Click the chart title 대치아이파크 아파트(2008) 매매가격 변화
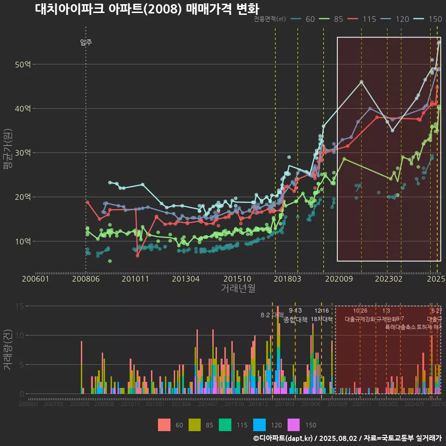 pos(147,9)
